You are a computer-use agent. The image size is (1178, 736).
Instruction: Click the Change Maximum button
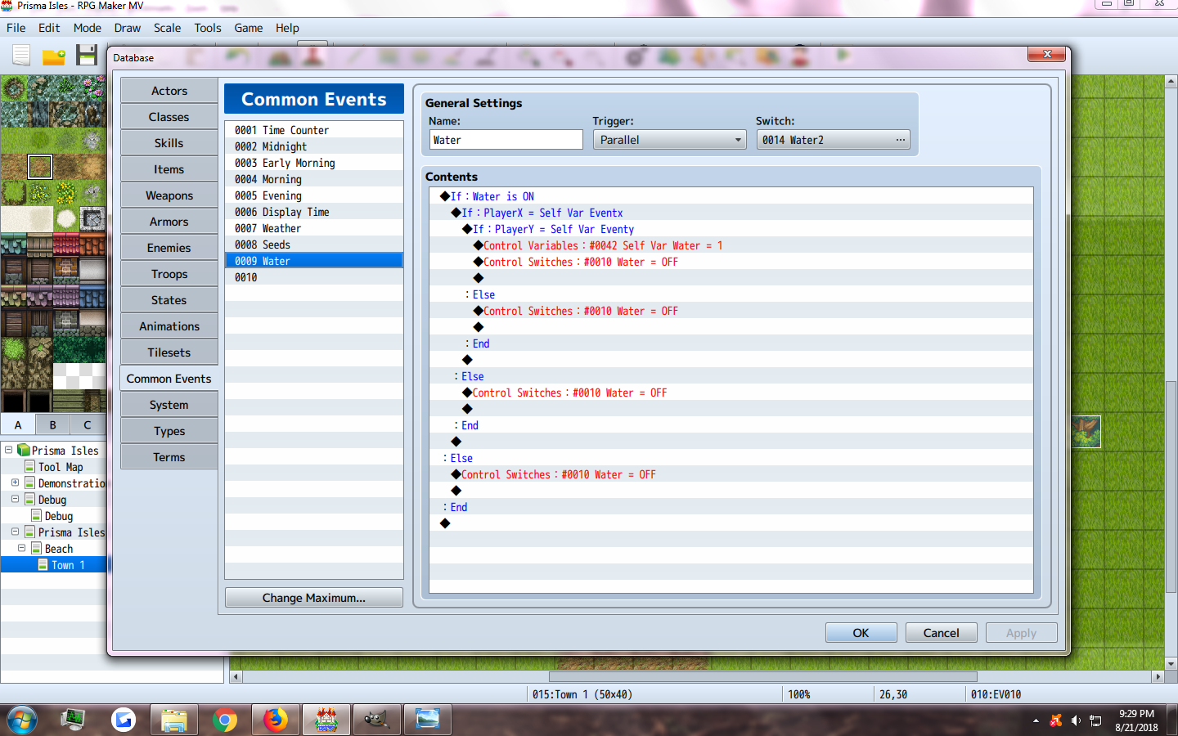[314, 598]
